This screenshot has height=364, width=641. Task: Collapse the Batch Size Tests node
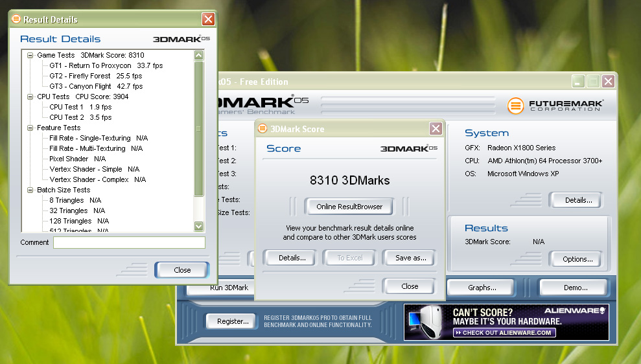(x=30, y=190)
